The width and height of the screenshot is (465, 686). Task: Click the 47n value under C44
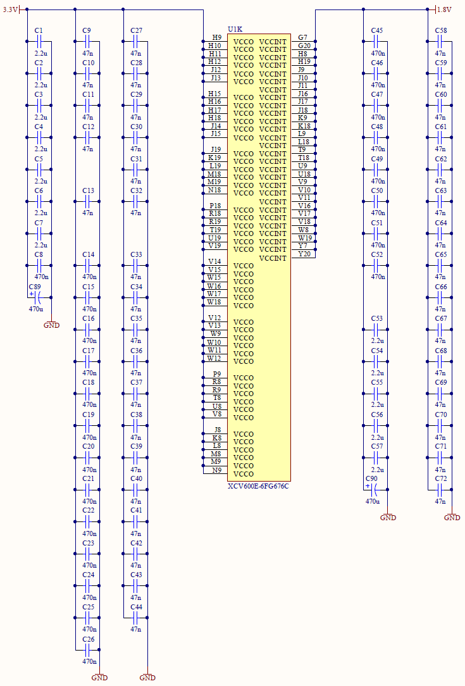coord(136,629)
